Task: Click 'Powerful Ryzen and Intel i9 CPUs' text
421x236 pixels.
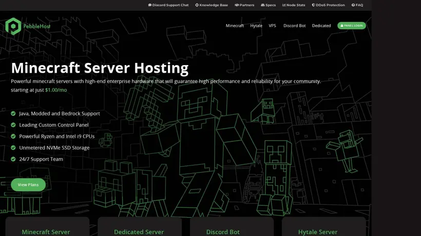Action: [x=57, y=136]
